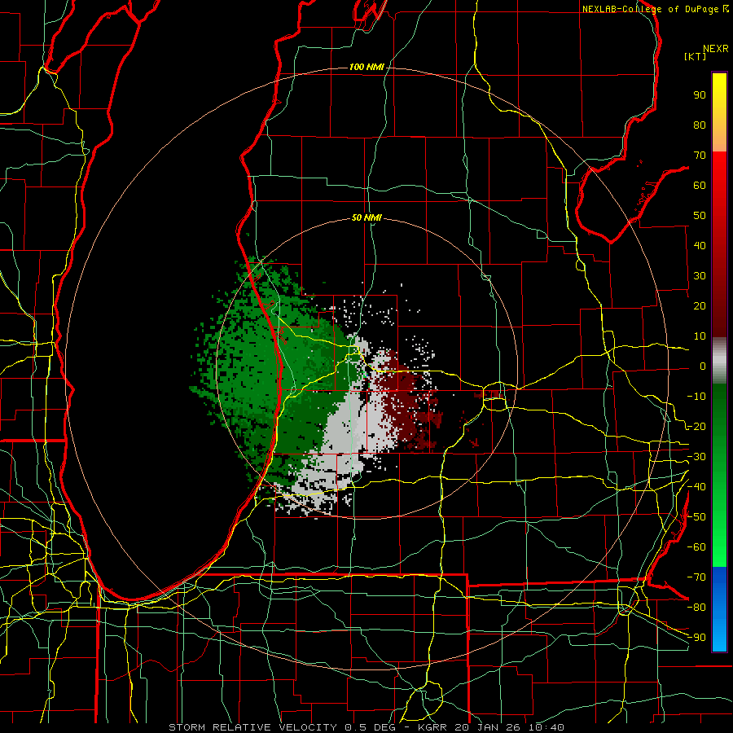The width and height of the screenshot is (733, 733).
Task: Select the positive "50" scale value
Action: (700, 216)
